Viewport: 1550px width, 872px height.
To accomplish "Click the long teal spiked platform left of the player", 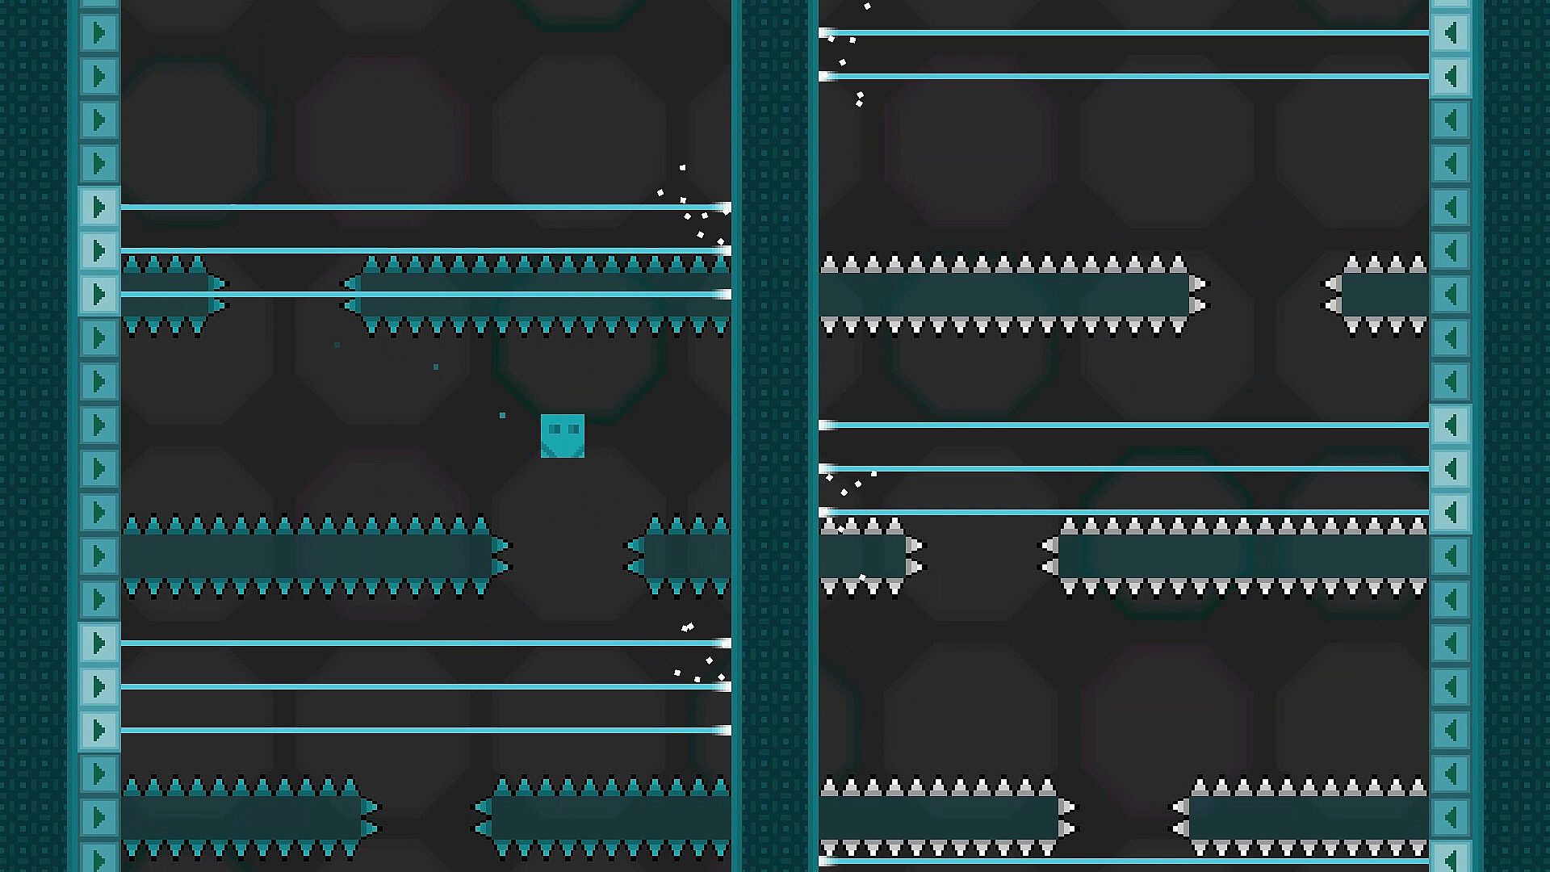I will click(307, 556).
